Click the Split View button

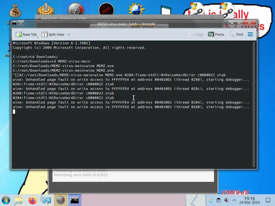click(53, 35)
